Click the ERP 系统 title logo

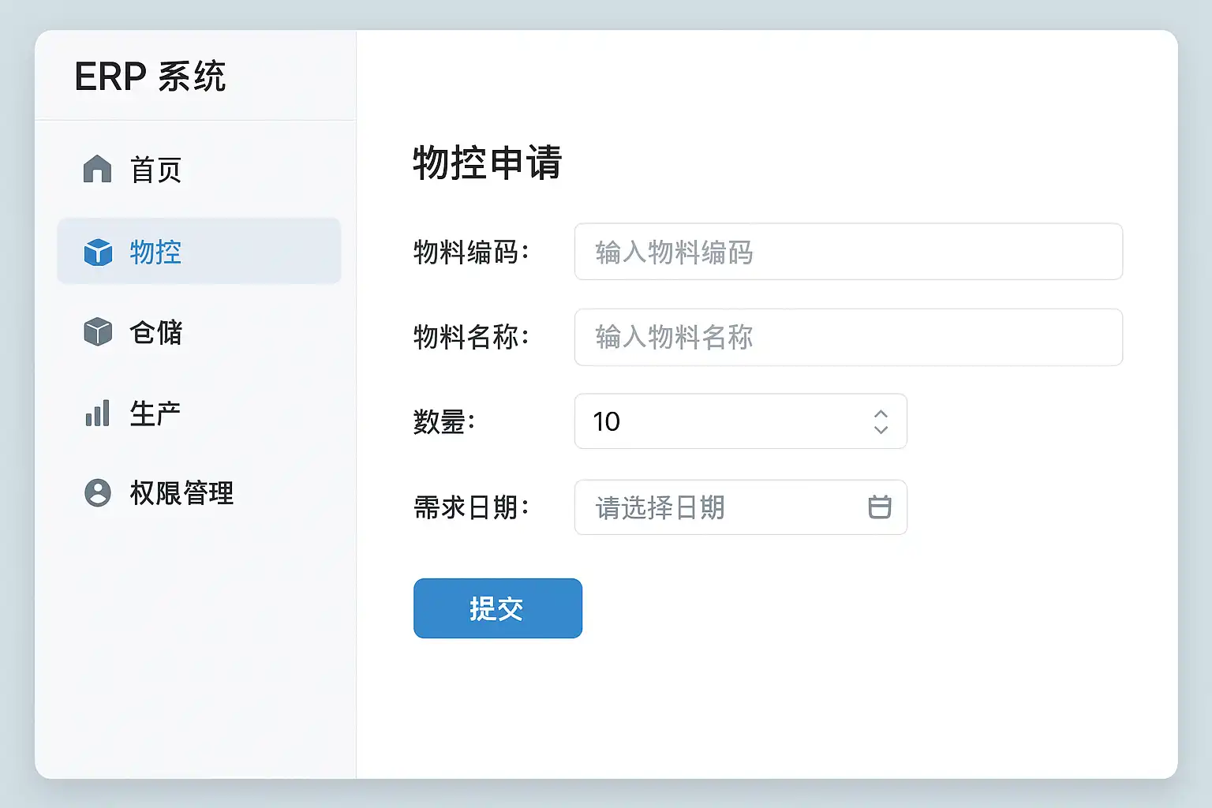[150, 77]
